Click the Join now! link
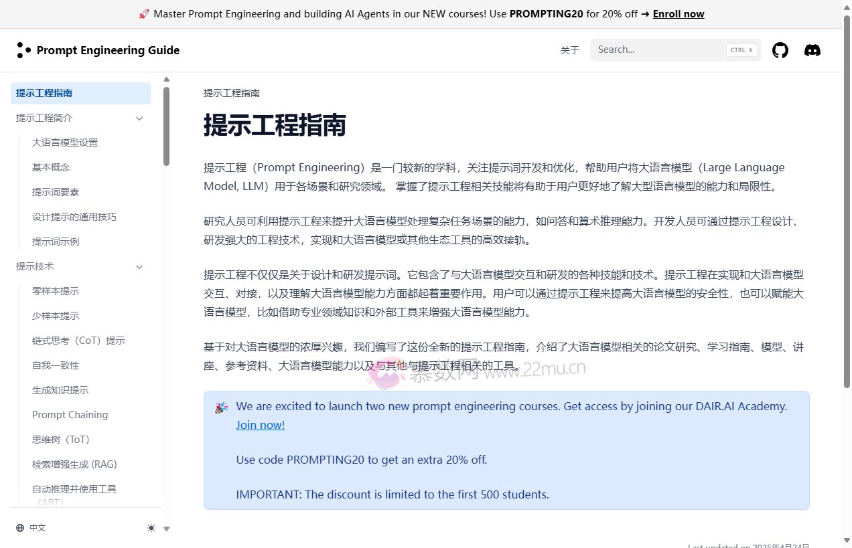Screen dimensions: 852x548 (x=260, y=425)
